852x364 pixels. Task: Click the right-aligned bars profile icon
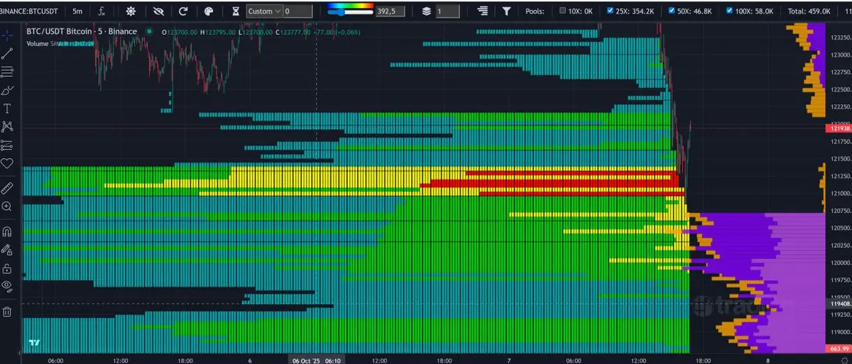click(x=484, y=11)
